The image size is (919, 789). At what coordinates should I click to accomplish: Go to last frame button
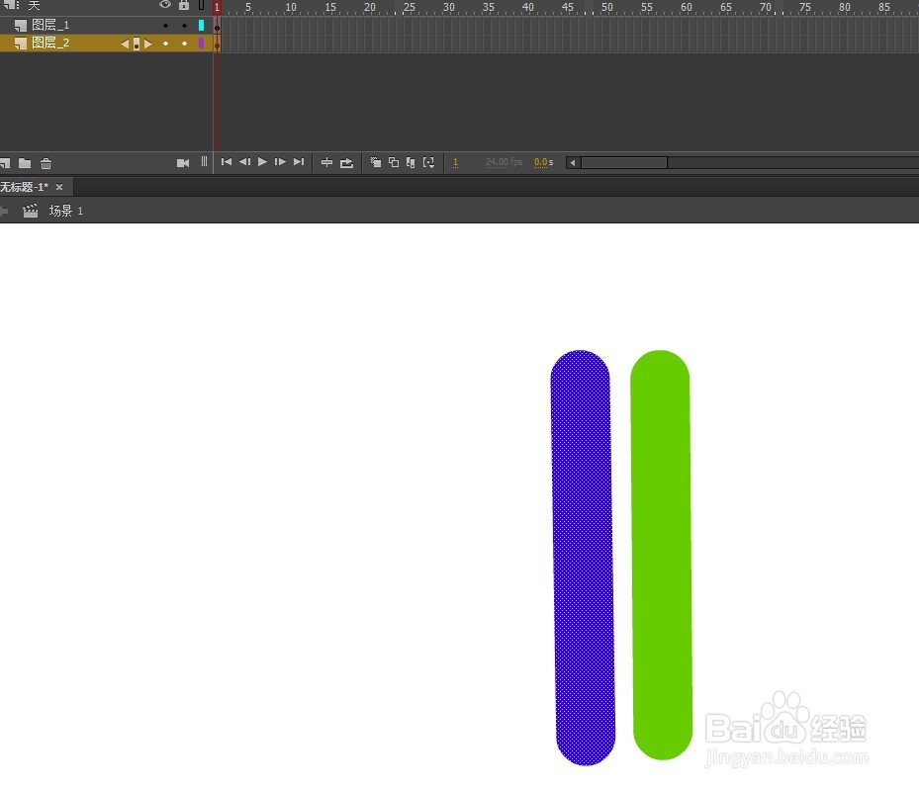point(299,162)
